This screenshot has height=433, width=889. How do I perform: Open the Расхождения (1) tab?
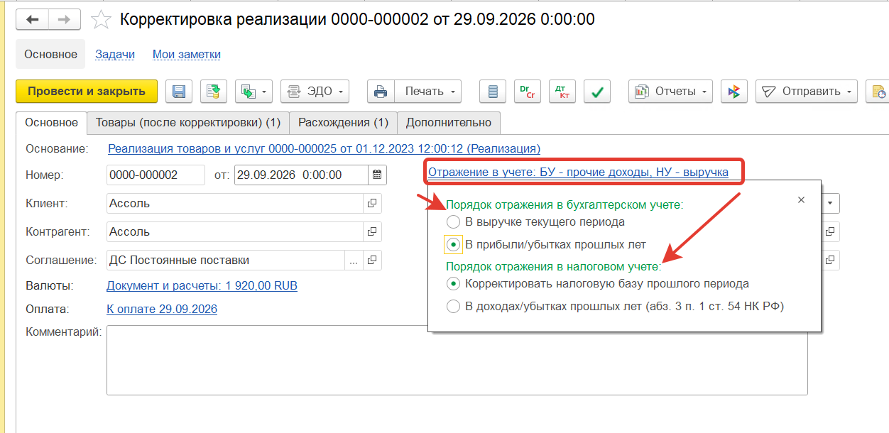pyautogui.click(x=343, y=123)
